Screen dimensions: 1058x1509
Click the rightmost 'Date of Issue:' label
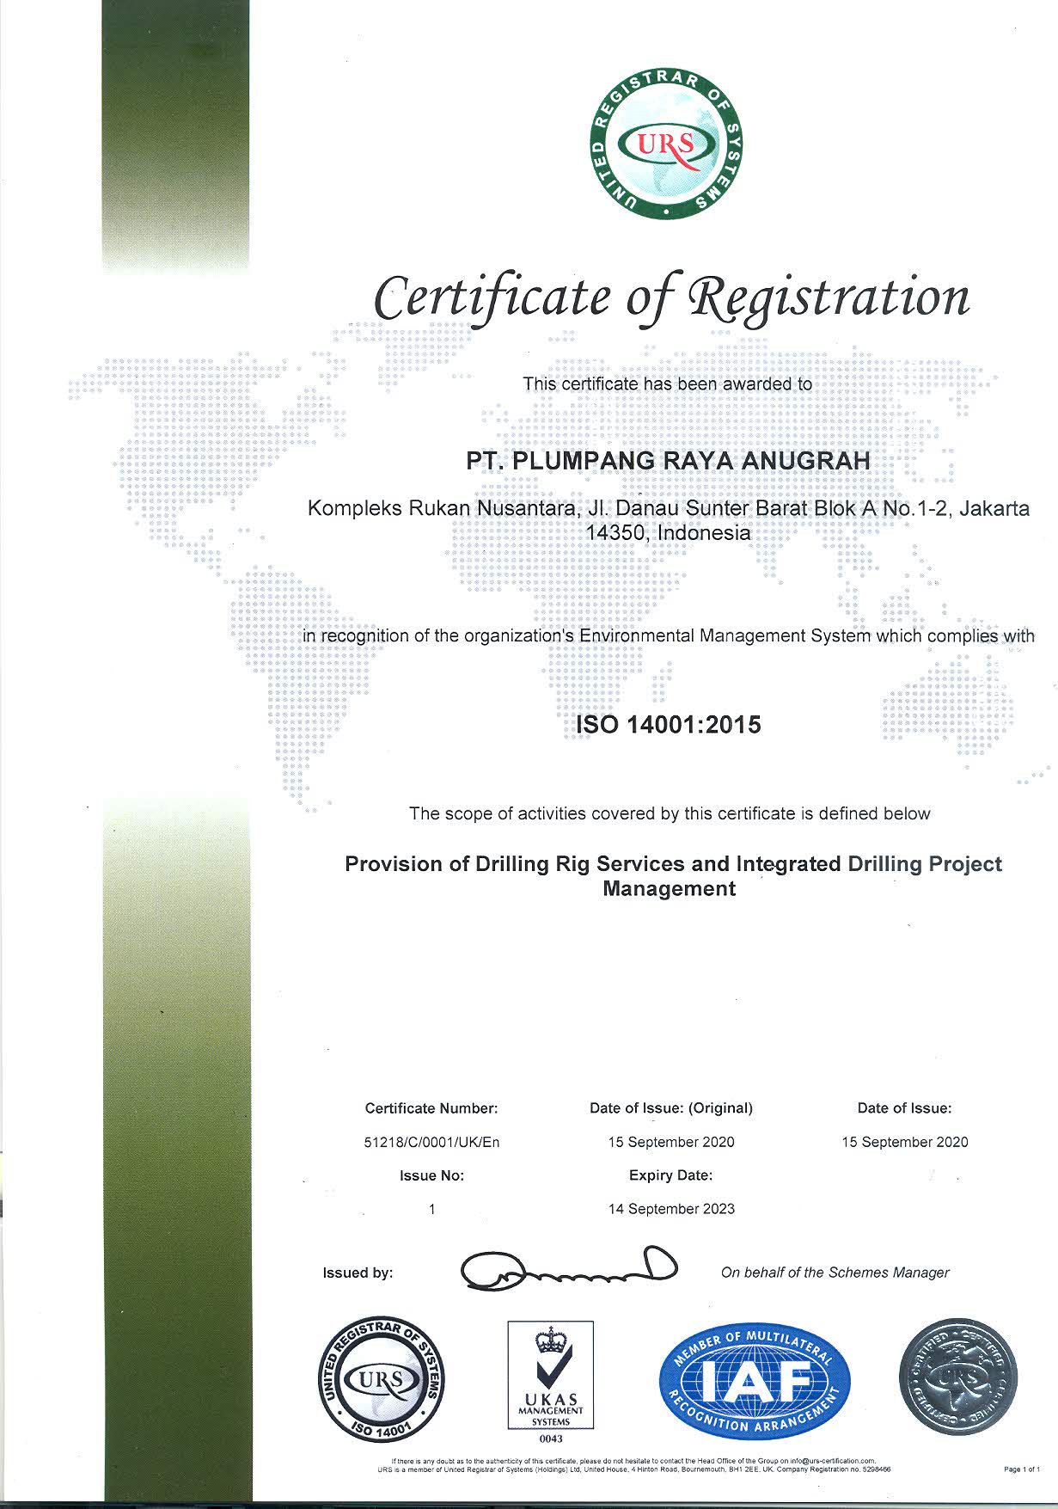pos(904,1108)
